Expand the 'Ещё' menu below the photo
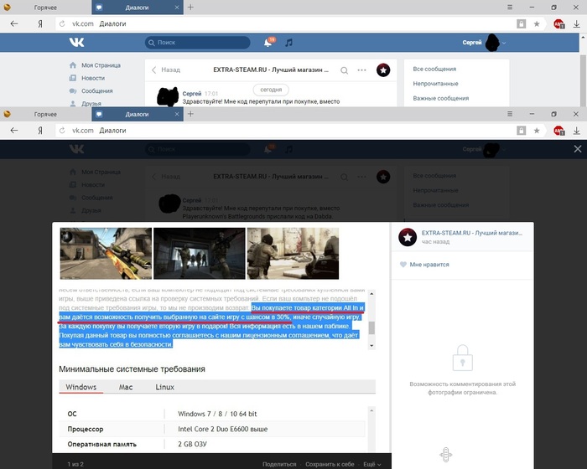Viewport: 587px width, 469px height. click(x=369, y=463)
